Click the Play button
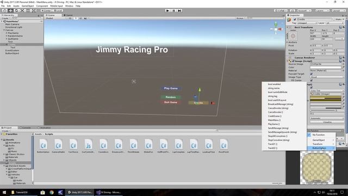348x196 pixels. (168, 10)
